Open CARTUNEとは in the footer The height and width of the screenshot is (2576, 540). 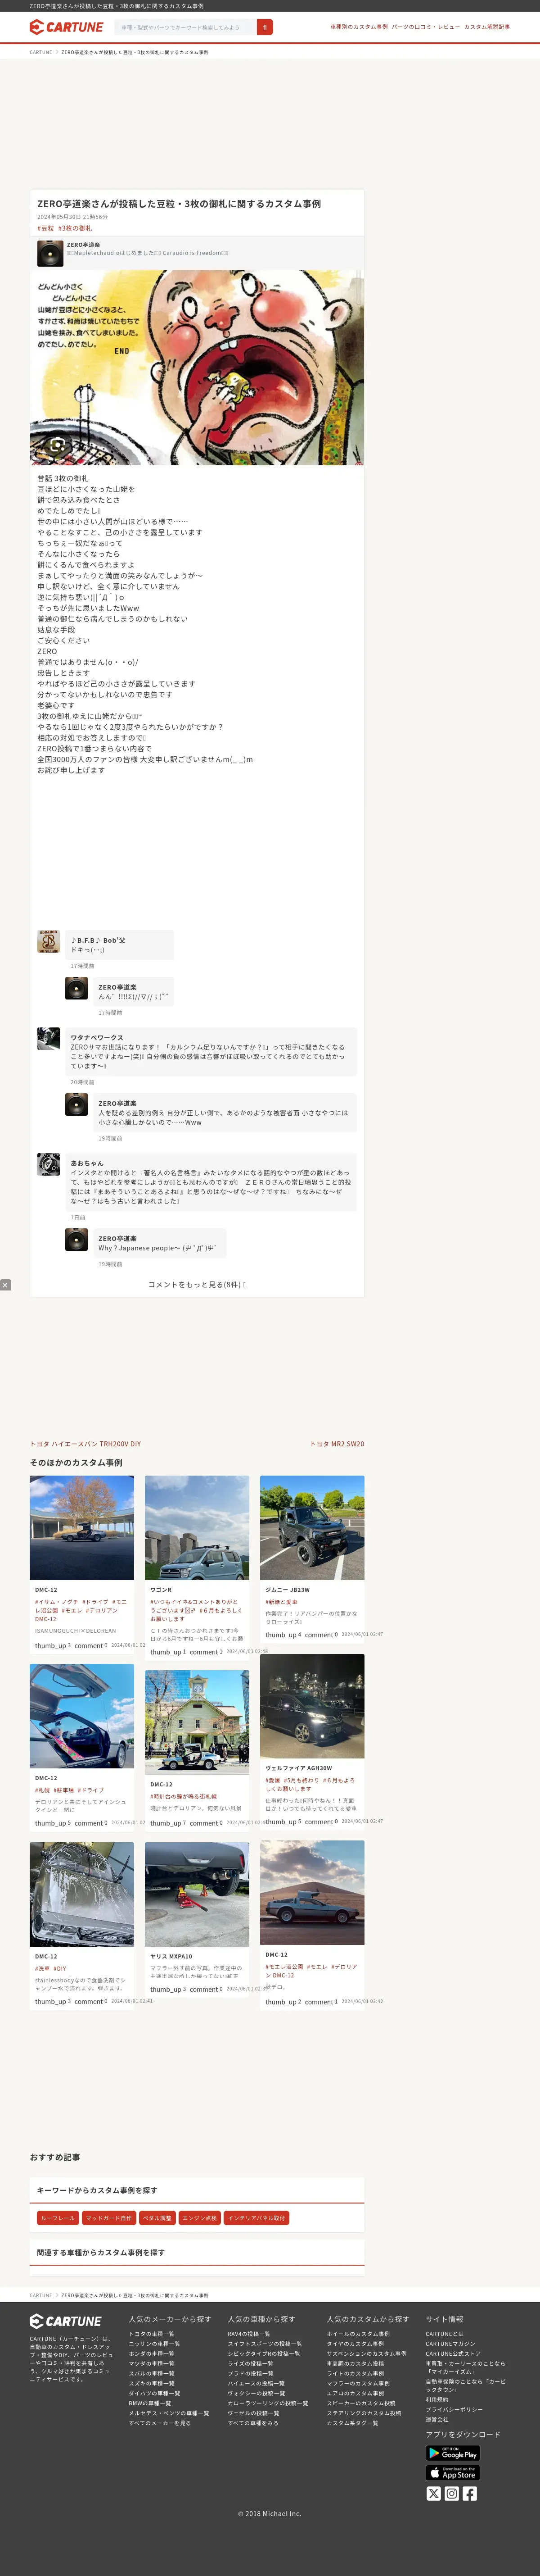444,2334
